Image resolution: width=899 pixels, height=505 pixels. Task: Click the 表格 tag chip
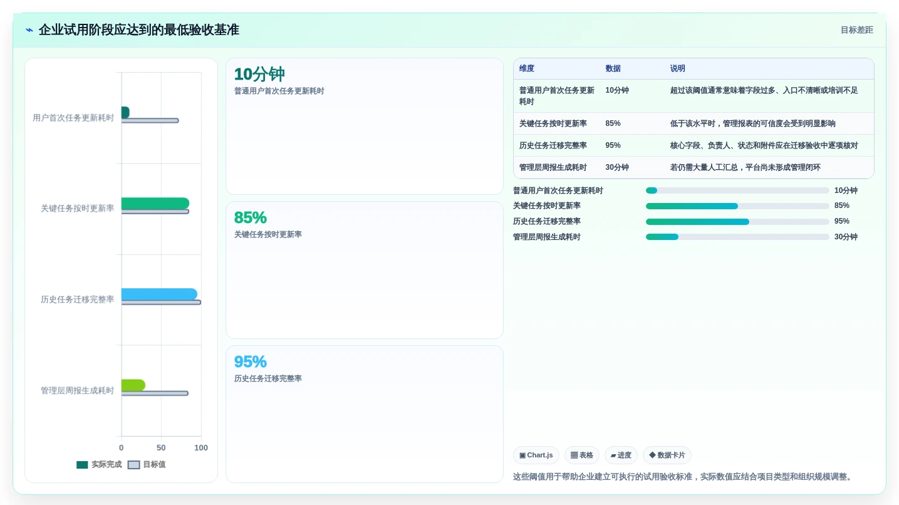[x=582, y=456]
